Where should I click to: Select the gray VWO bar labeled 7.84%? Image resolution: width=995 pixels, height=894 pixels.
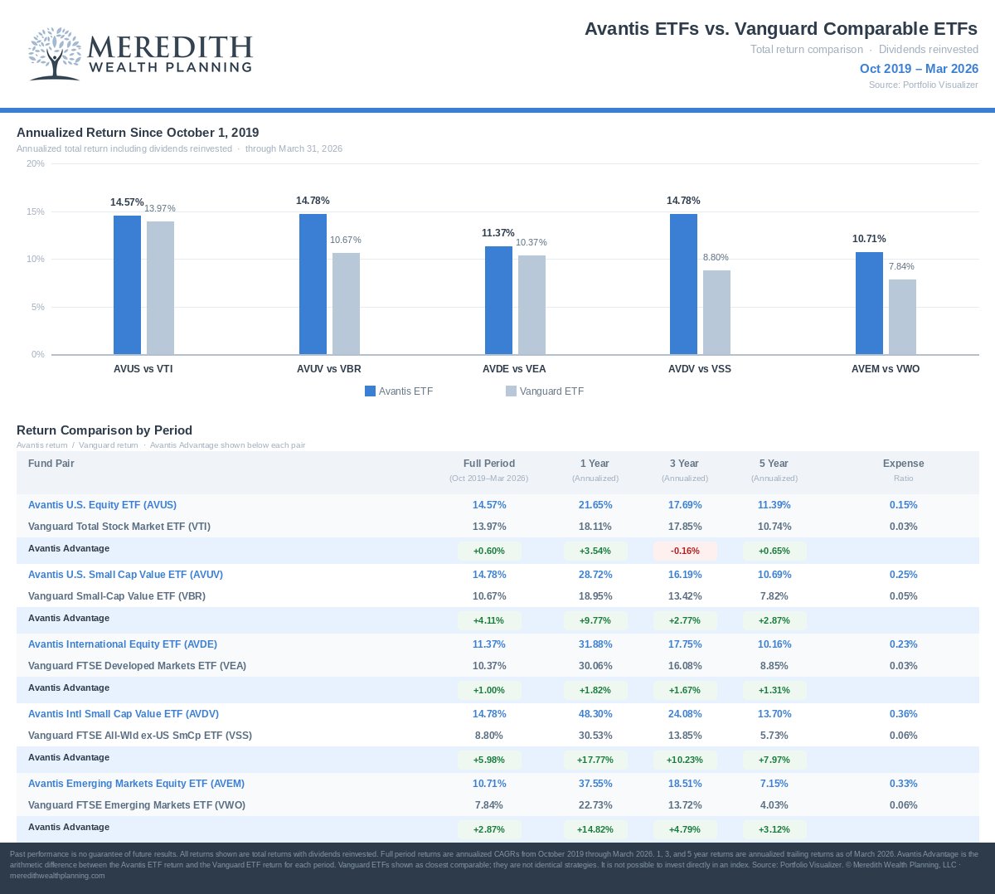pos(902,317)
